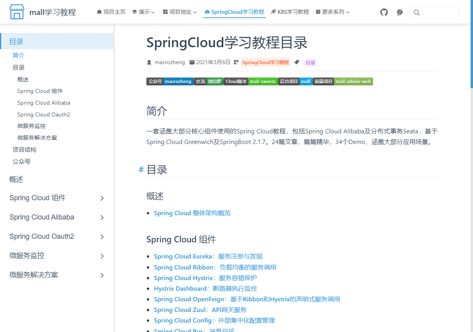Image resolution: width=473 pixels, height=332 pixels.
Task: Open 项目主页 in the navbar
Action: (111, 12)
